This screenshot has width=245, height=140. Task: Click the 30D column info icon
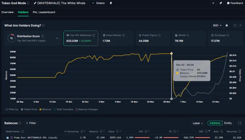206,131
